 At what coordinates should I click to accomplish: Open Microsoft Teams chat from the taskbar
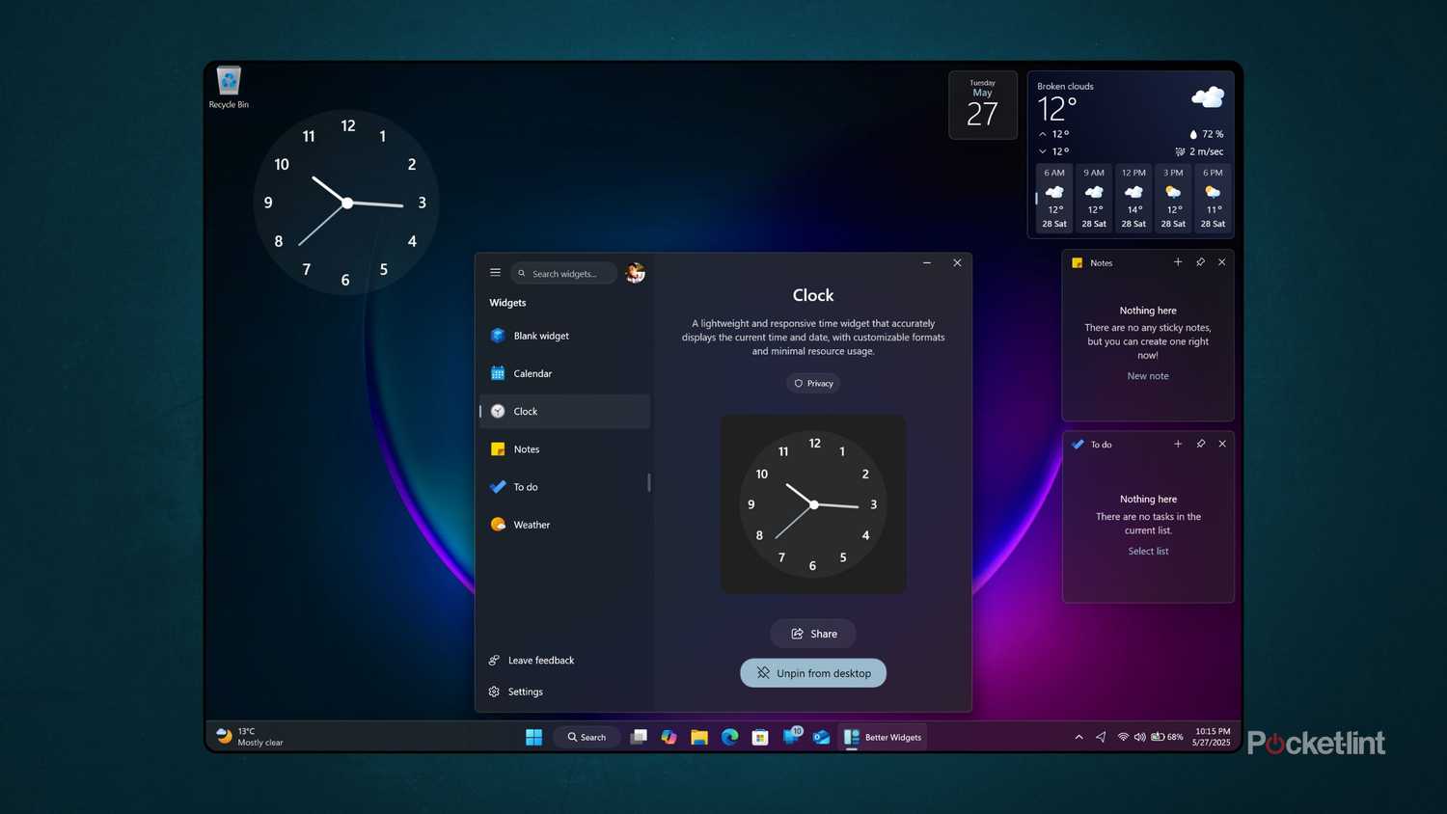pos(791,737)
